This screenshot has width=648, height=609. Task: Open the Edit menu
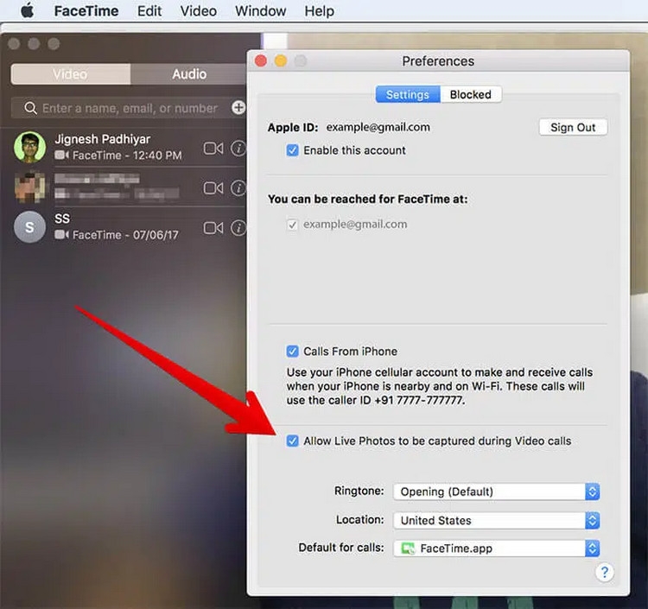tap(149, 10)
